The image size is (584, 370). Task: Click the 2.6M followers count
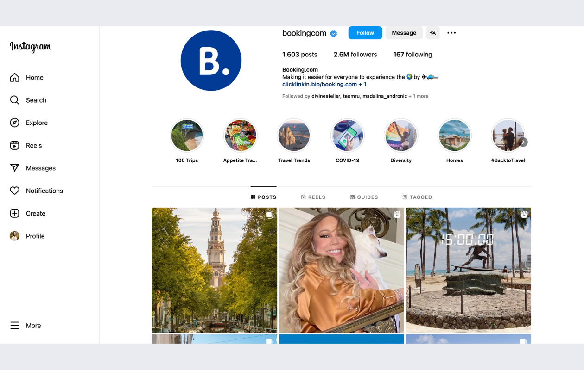click(355, 54)
